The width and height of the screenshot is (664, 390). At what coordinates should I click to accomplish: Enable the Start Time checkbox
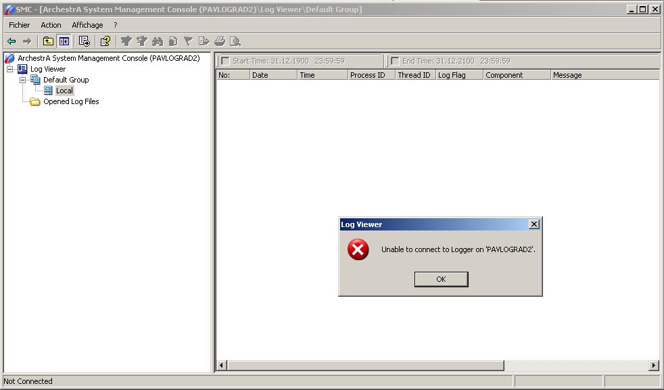click(225, 61)
